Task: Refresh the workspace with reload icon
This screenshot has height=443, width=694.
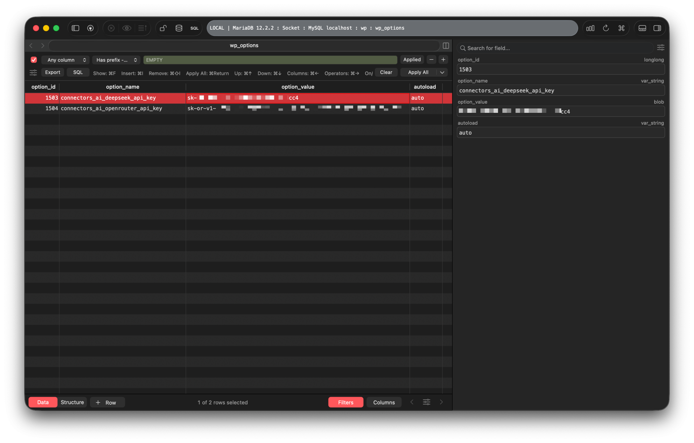Action: pos(606,28)
